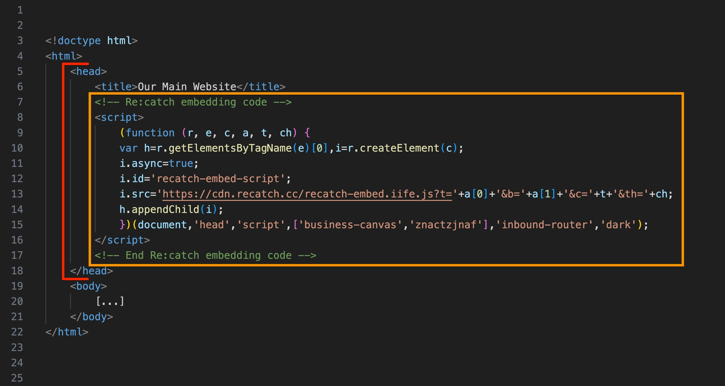This screenshot has height=386, width=725.
Task: Click line number 5 in gutter
Action: pyautogui.click(x=20, y=71)
